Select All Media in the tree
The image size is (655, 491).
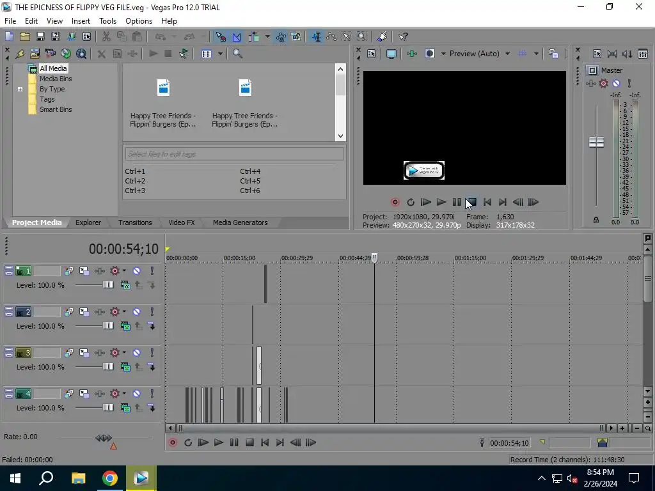pos(53,68)
